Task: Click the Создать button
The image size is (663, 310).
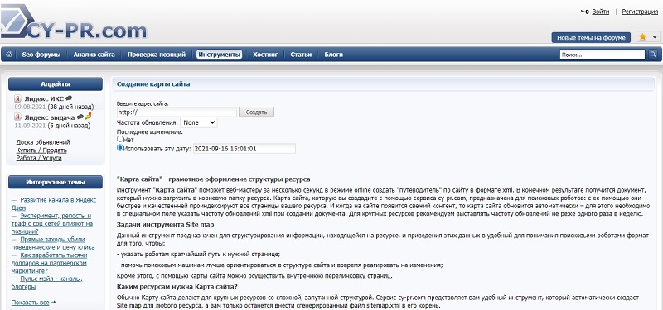Action: coord(256,112)
